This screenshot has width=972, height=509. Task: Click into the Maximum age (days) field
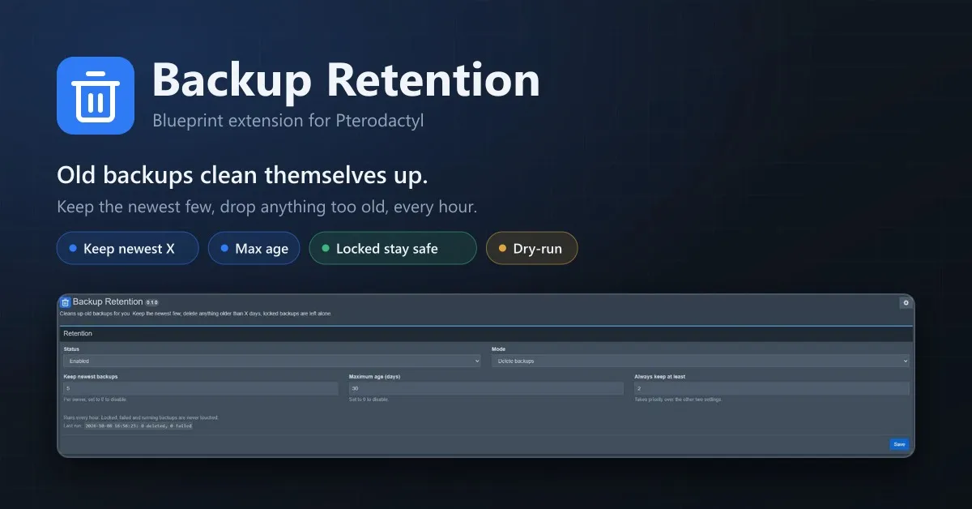(486, 389)
